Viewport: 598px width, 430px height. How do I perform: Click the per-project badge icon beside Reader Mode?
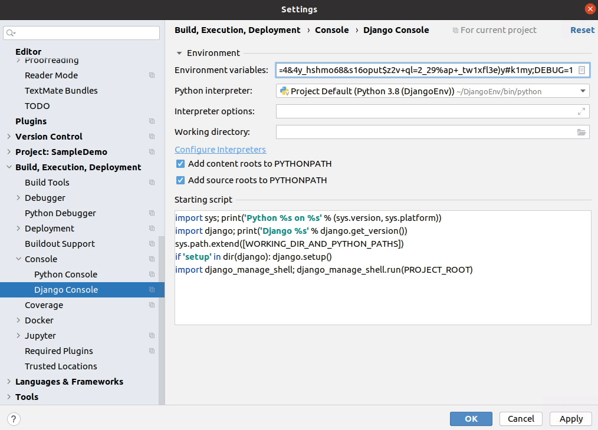pos(152,75)
